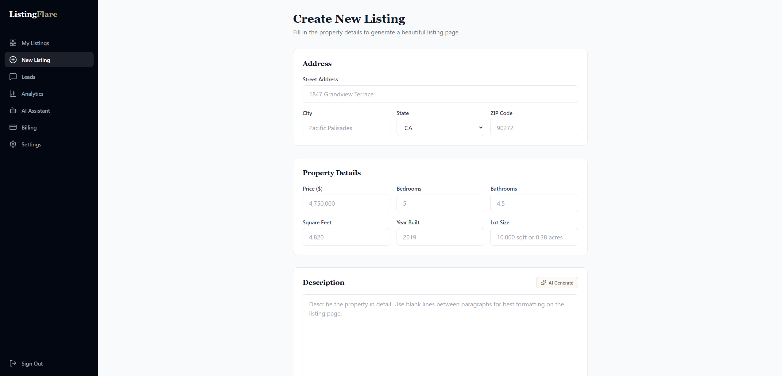The width and height of the screenshot is (782, 376).
Task: Focus the Price field
Action: click(346, 203)
